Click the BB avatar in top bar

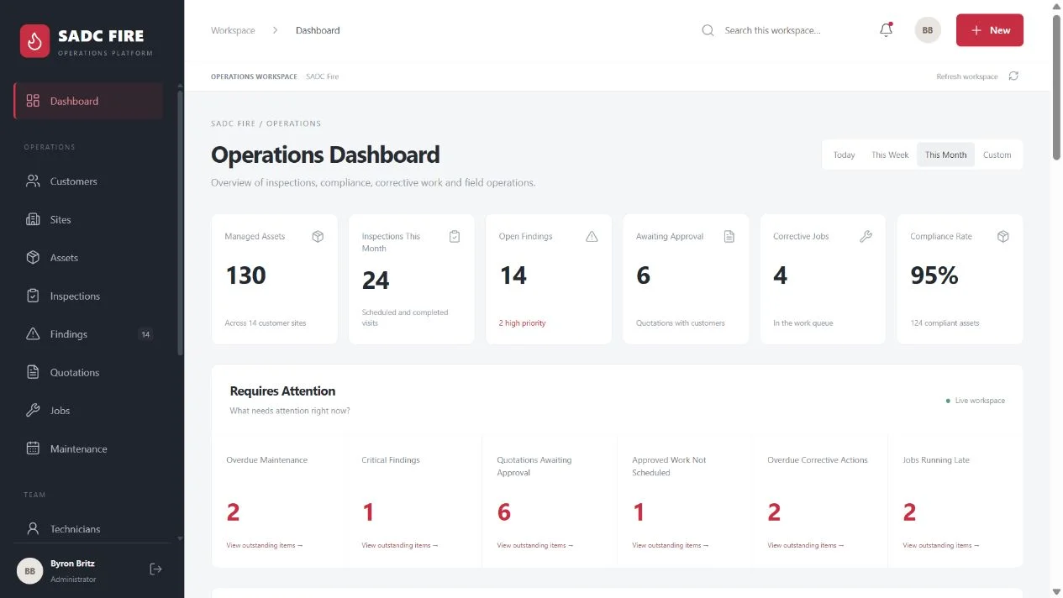click(x=928, y=30)
